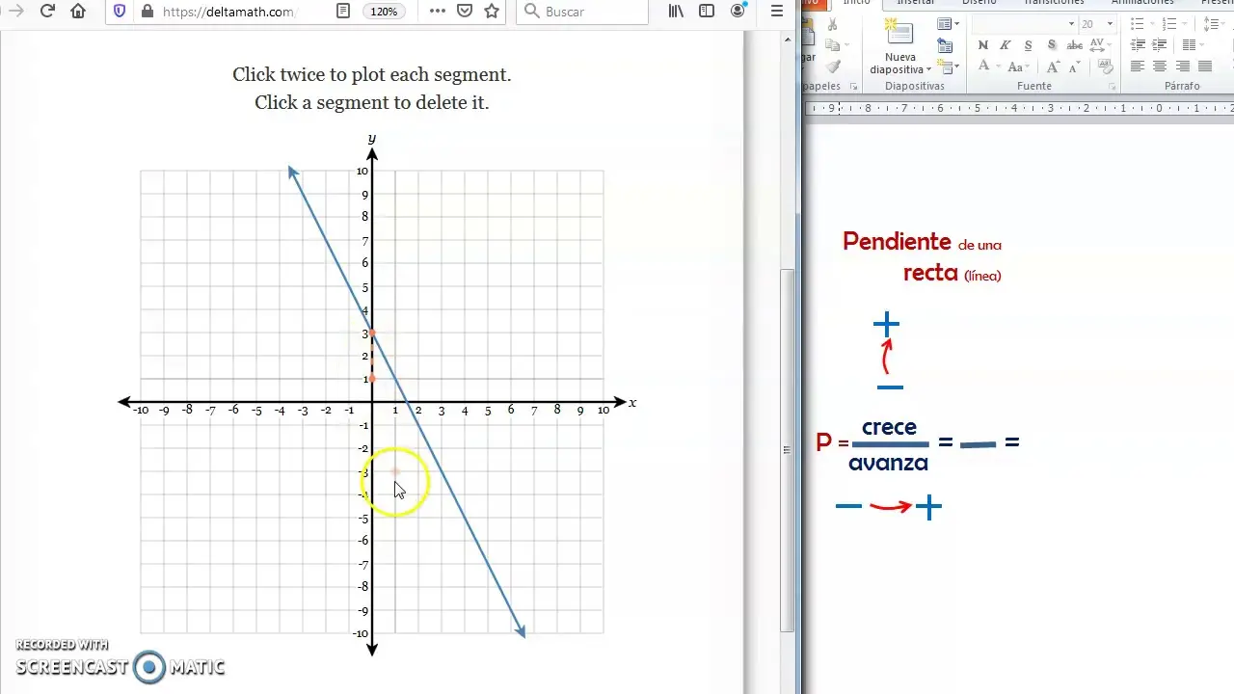
Task: Apply bulleted list in PowerPoint
Action: pyautogui.click(x=1139, y=24)
